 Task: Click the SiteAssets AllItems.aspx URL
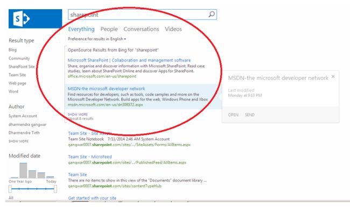[129, 145]
